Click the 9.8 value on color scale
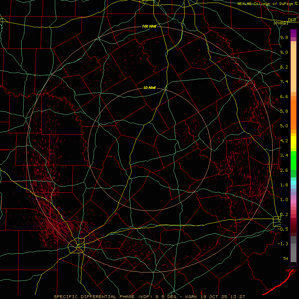 coord(284,37)
